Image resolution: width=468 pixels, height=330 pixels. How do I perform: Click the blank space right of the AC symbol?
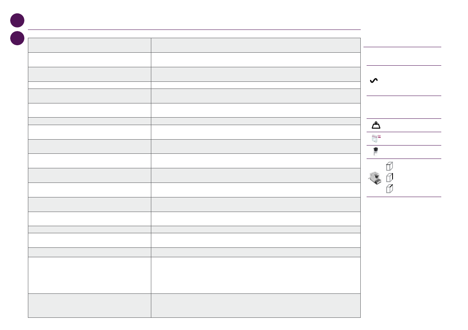point(409,81)
